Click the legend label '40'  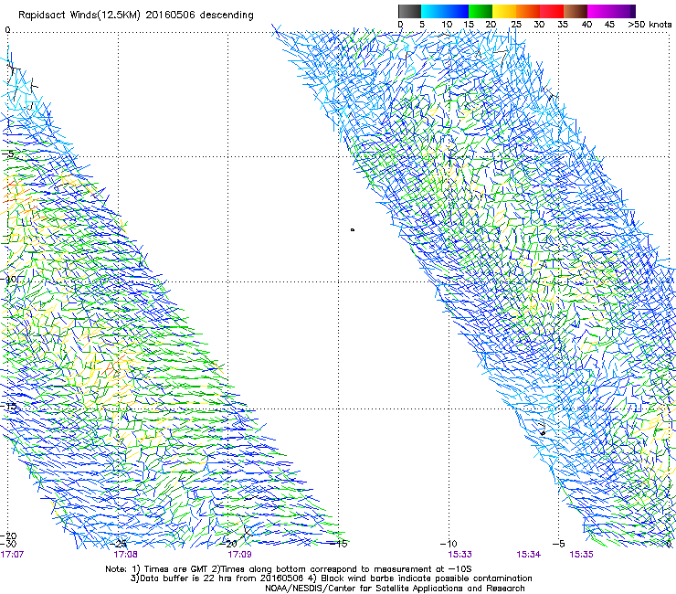coord(586,25)
